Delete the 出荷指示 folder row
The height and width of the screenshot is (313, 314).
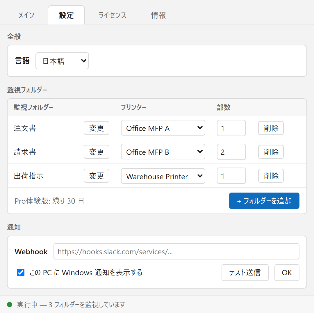[x=271, y=176]
